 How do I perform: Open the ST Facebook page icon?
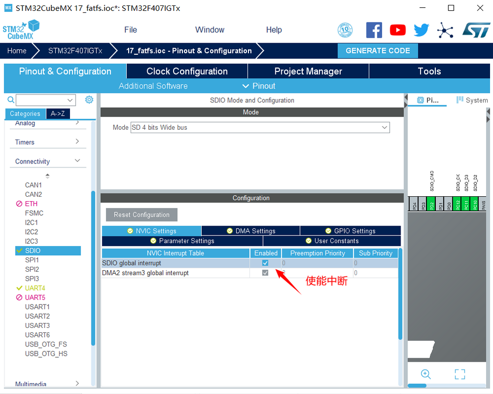374,30
